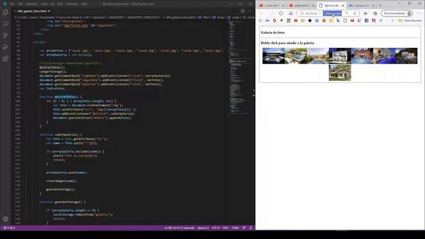Click the Ln 99, Col 27 cursor position
Image resolution: width=425 pixels, height=239 pixels.
(x=179, y=228)
